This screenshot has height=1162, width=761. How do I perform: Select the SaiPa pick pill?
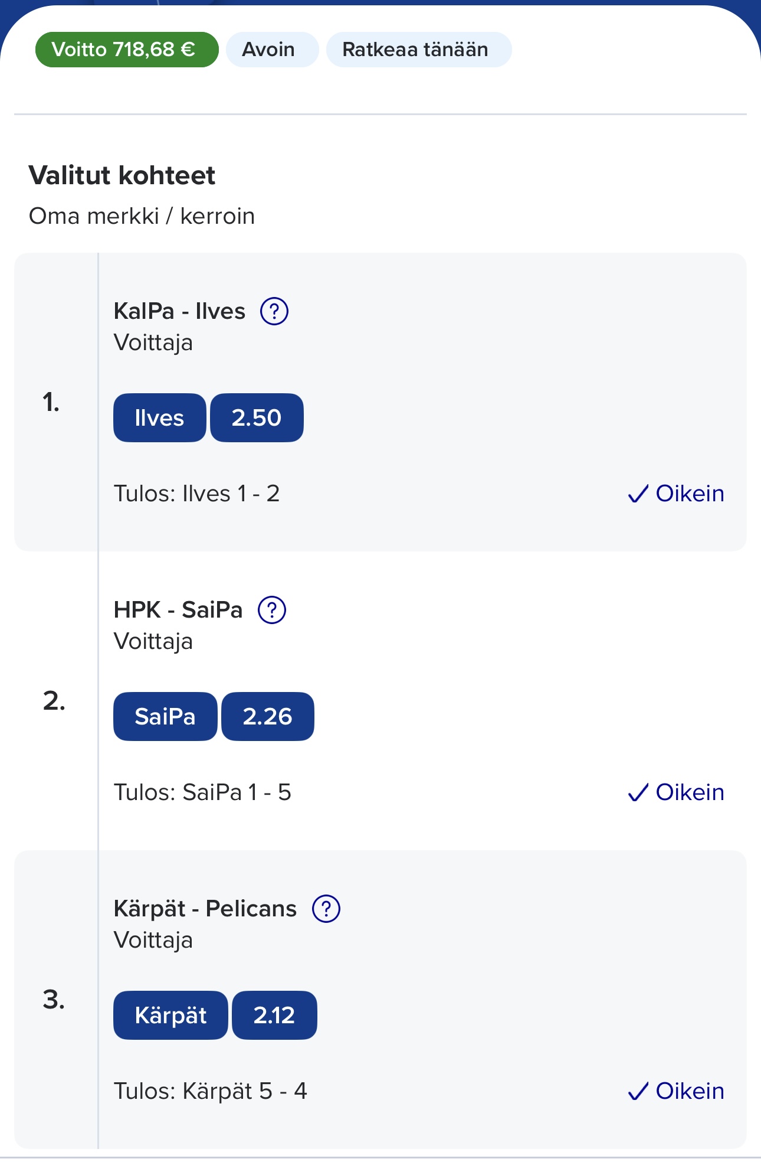click(x=165, y=716)
